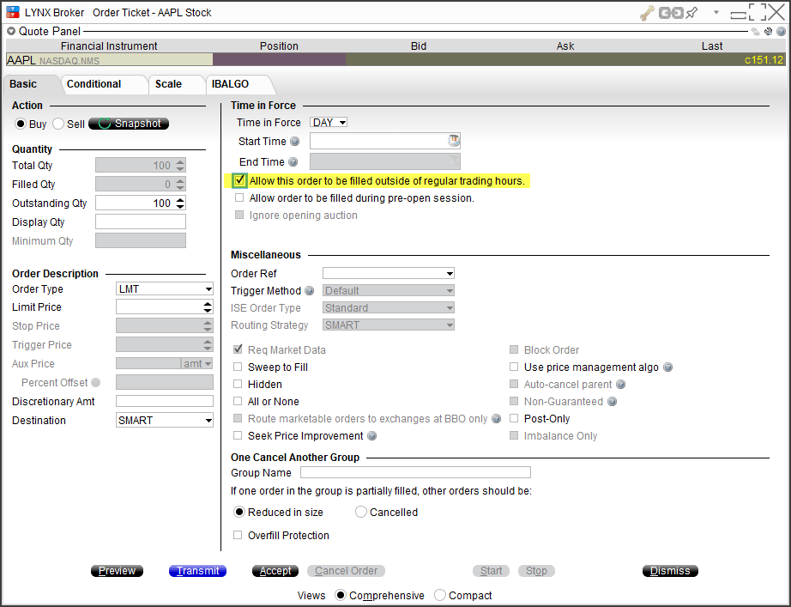The width and height of the screenshot is (791, 607).
Task: Open the Start Time calendar picker
Action: 454,141
